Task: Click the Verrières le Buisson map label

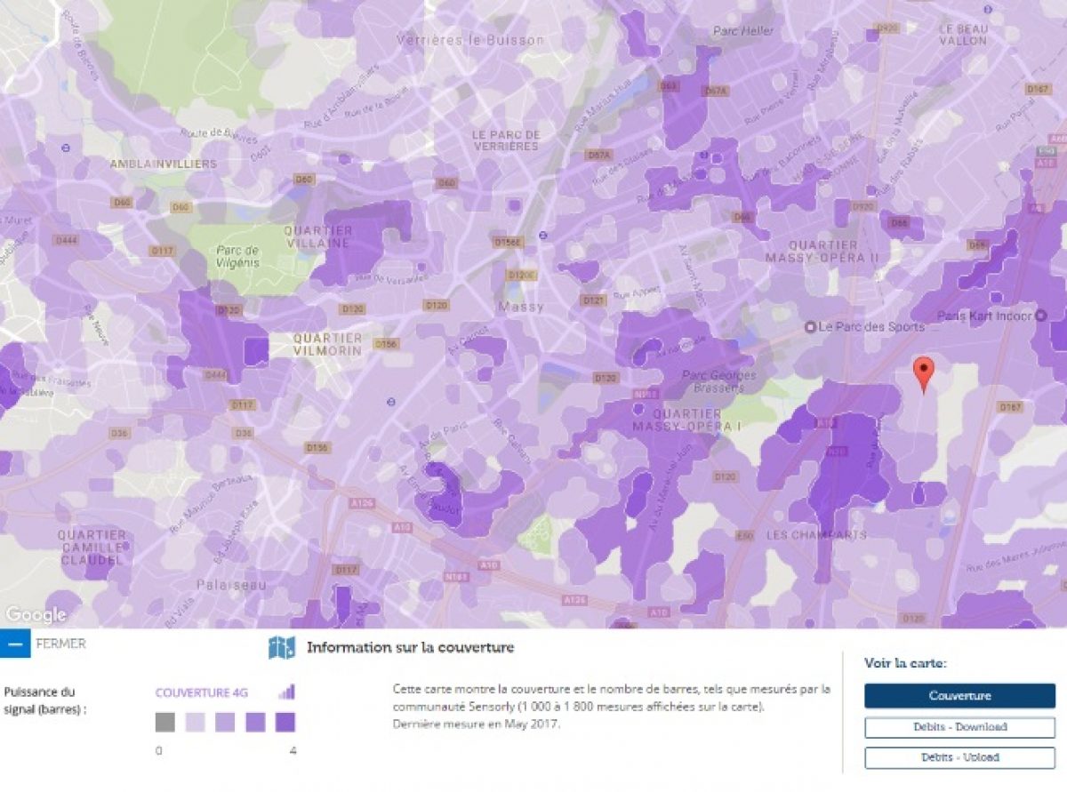Action: 469,41
